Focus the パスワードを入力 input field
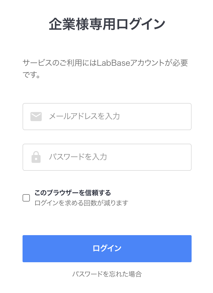The height and width of the screenshot is (293, 213). [x=107, y=157]
